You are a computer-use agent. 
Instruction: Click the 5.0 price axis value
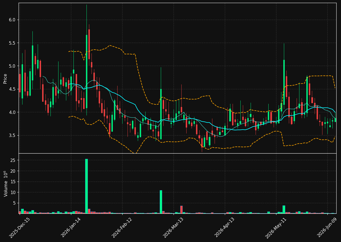(12, 66)
